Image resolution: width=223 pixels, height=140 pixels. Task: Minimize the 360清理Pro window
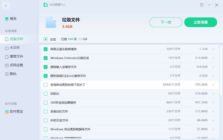tap(209, 5)
